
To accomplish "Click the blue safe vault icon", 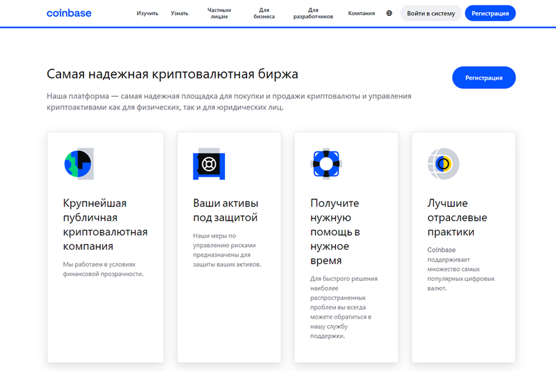I will [x=209, y=164].
